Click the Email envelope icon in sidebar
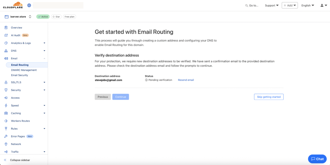Image resolution: width=330 pixels, height=165 pixels. click(6, 58)
